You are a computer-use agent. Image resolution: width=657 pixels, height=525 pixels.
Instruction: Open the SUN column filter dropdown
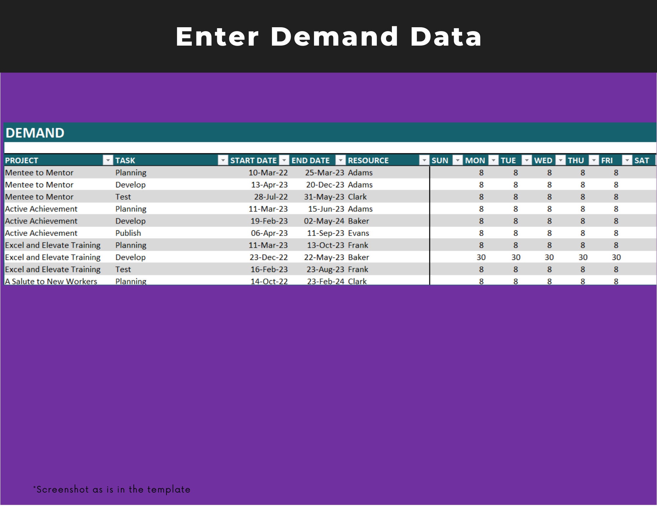458,160
